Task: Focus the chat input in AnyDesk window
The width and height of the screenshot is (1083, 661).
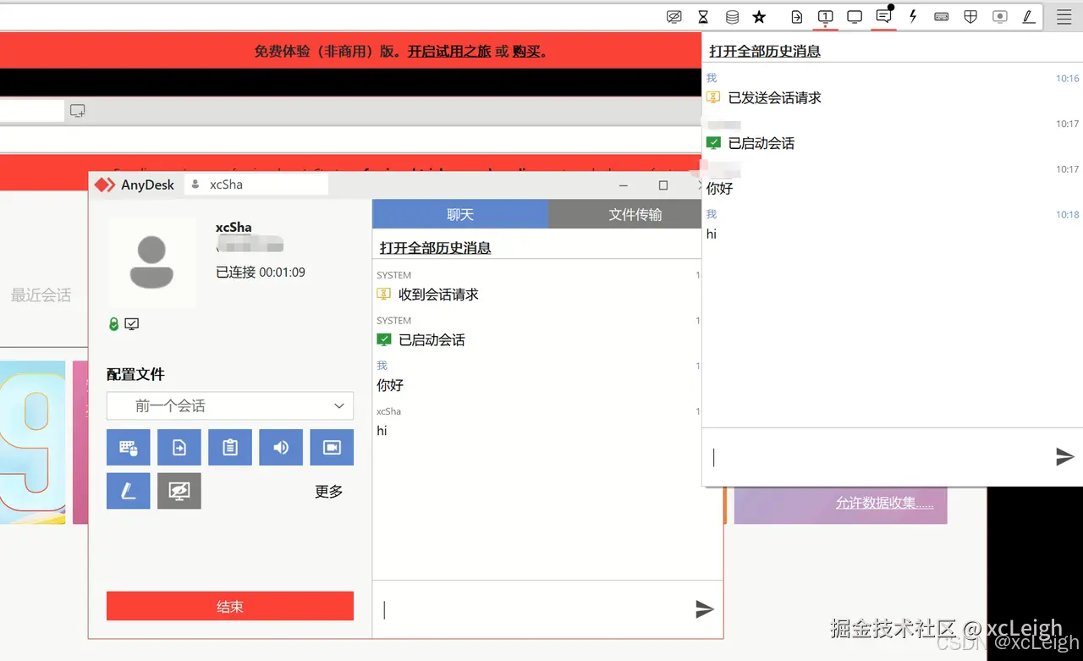Action: coord(533,609)
